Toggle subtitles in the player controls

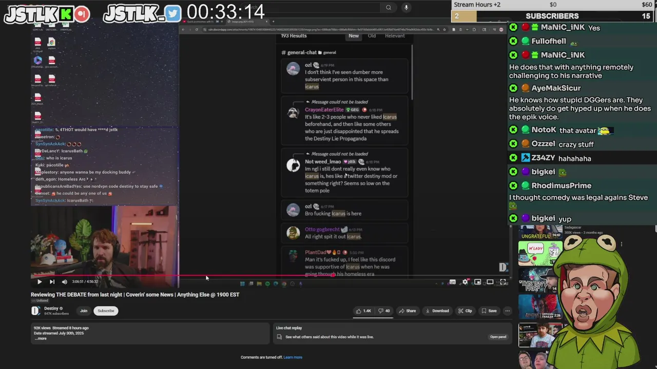coord(452,282)
